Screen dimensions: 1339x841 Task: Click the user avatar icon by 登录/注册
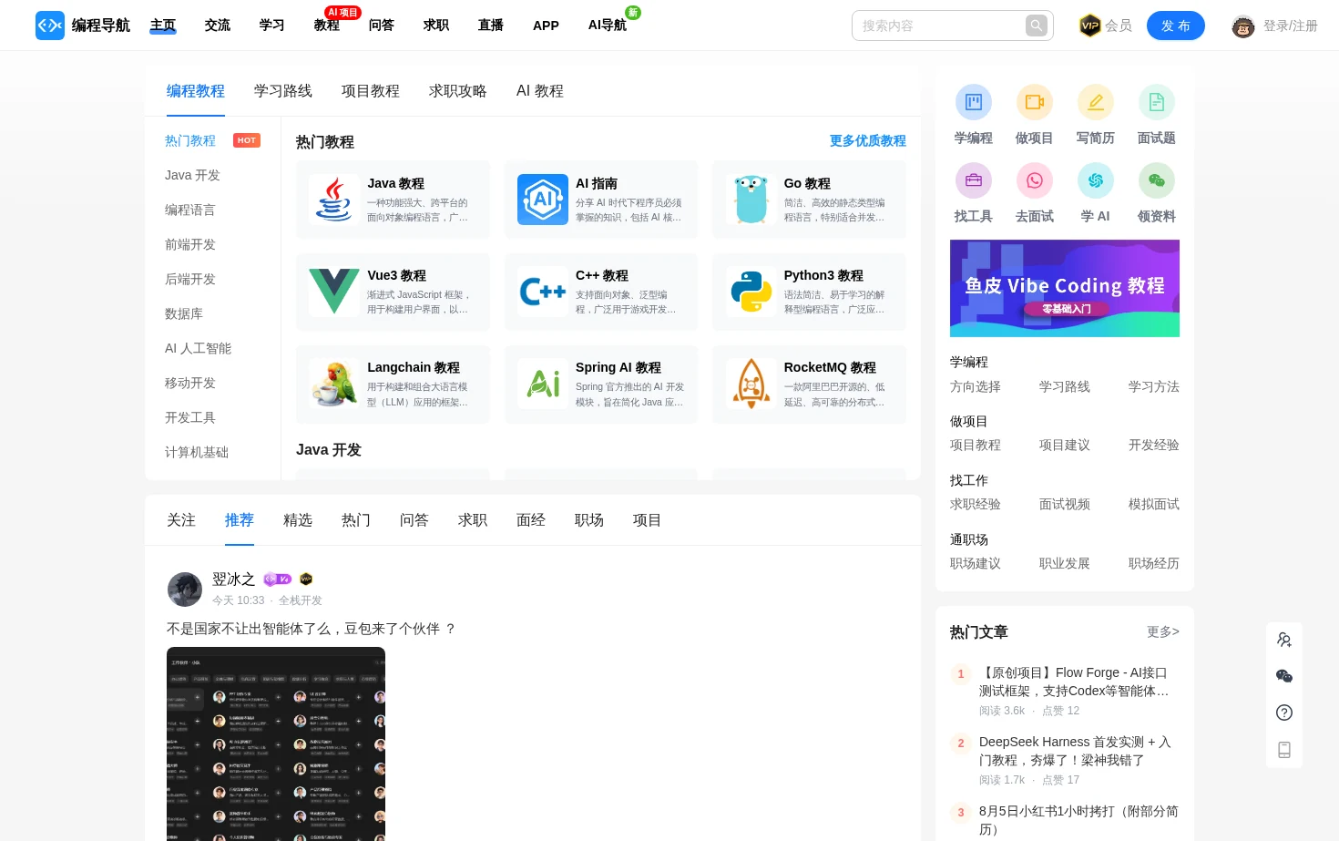[1243, 26]
